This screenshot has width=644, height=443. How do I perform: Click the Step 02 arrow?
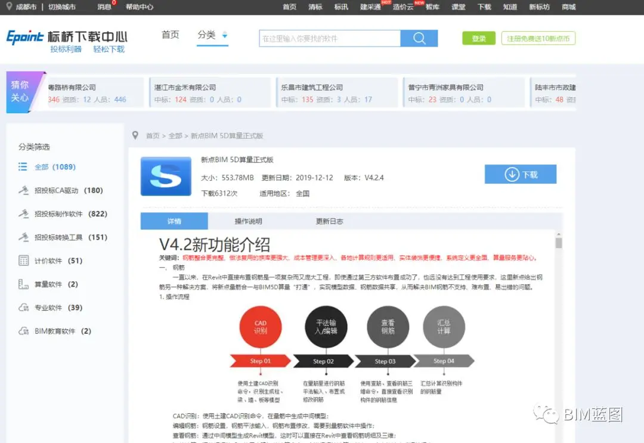pyautogui.click(x=323, y=361)
